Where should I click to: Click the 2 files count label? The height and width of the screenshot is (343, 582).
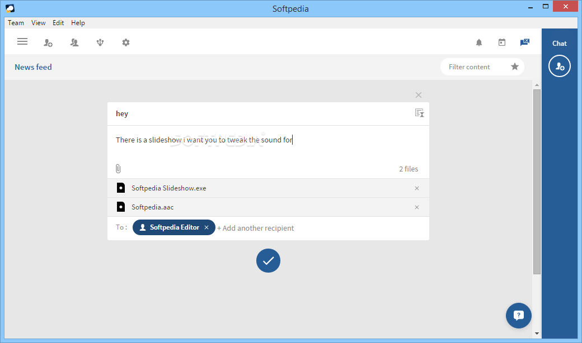tap(409, 169)
